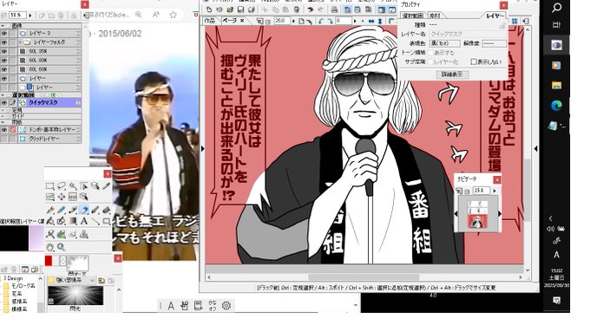Expand the レイヤーフォルダ folder arrow

coord(20,42)
